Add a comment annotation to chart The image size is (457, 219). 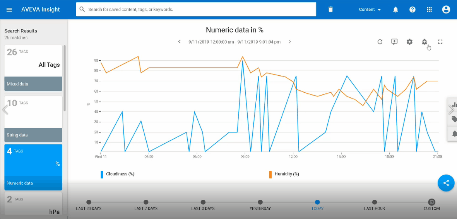(394, 42)
